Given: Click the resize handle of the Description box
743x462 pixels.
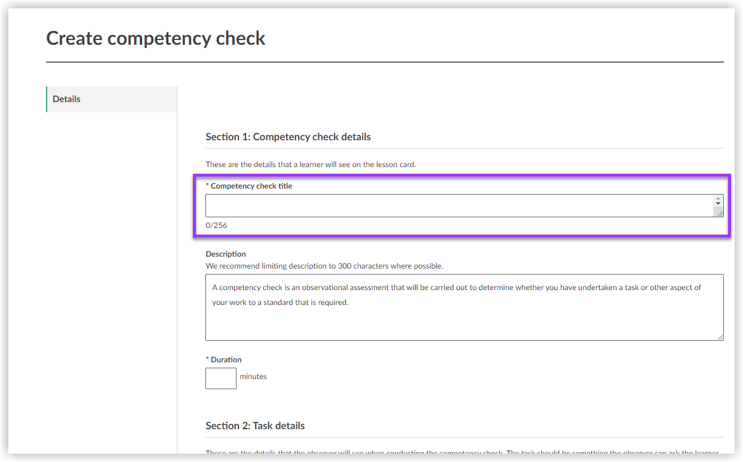Looking at the screenshot, I should [x=720, y=338].
